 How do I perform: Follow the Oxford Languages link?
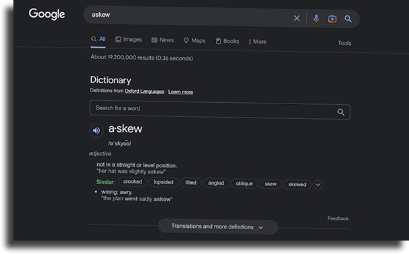(x=144, y=91)
